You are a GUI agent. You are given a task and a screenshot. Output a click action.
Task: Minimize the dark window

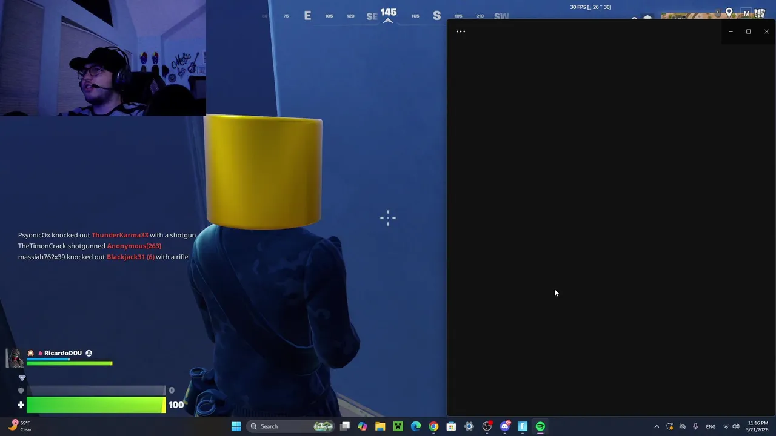tap(731, 31)
